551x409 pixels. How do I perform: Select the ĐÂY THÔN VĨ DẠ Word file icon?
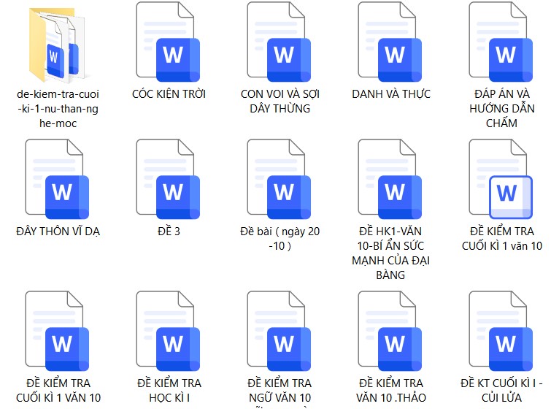[58, 181]
